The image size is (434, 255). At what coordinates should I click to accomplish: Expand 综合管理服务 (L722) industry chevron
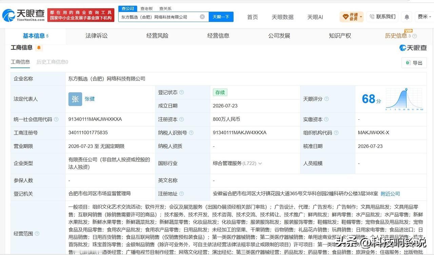260,163
